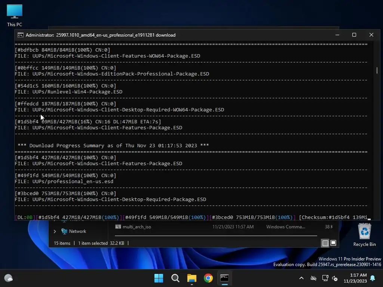Image resolution: width=383 pixels, height=287 pixels.
Task: Click Windows Comma... type cell
Action: (285, 227)
